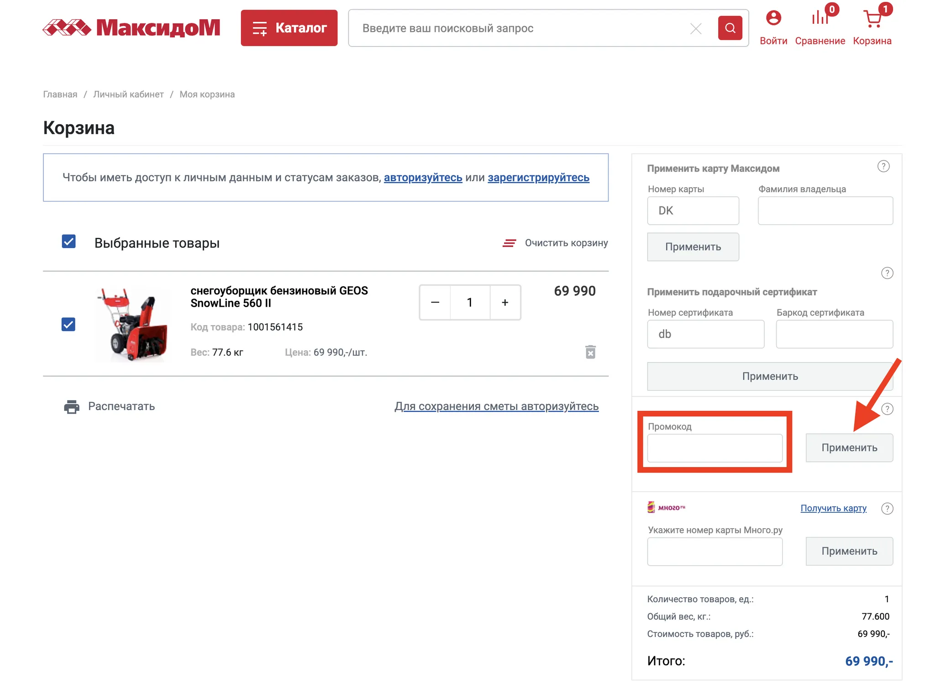
Task: Delete item with the trash icon
Action: coord(590,352)
